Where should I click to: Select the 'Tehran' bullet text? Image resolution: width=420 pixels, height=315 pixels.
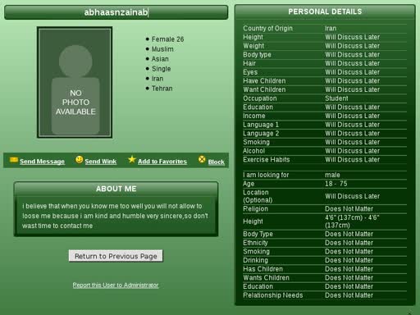tap(162, 89)
